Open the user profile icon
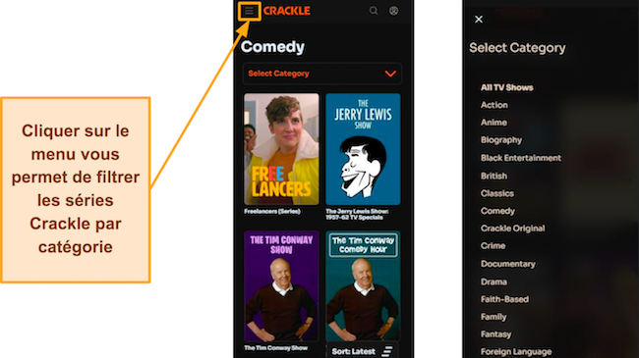Image resolution: width=639 pixels, height=358 pixels. pos(393,11)
